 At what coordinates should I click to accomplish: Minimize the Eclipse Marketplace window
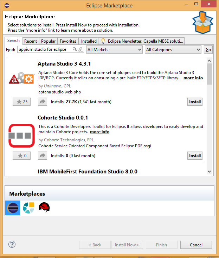point(187,5)
